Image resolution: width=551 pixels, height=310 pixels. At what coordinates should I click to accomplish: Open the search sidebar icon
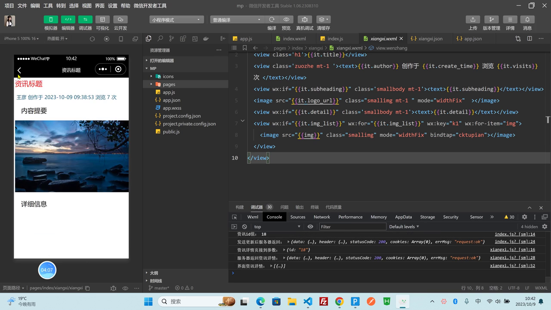pyautogui.click(x=160, y=39)
